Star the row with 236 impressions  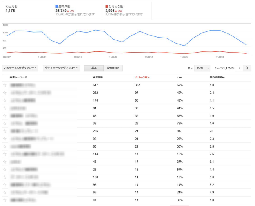(5, 131)
